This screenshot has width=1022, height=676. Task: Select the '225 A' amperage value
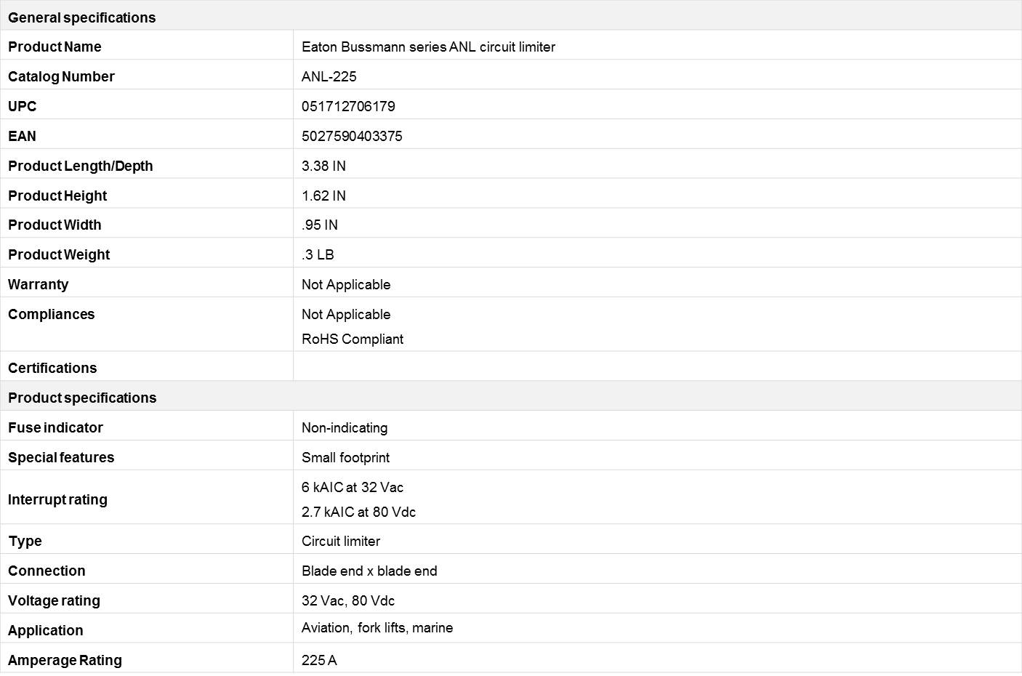coord(319,660)
